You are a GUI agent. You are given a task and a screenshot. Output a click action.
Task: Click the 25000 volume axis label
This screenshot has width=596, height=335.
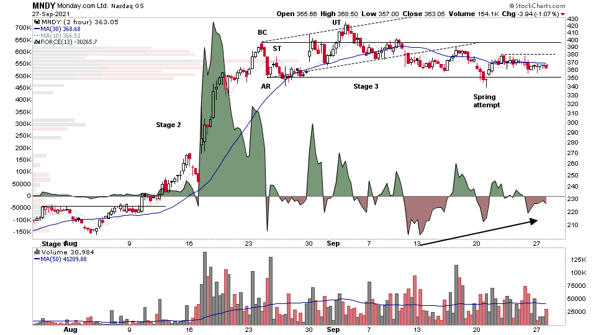click(x=577, y=312)
